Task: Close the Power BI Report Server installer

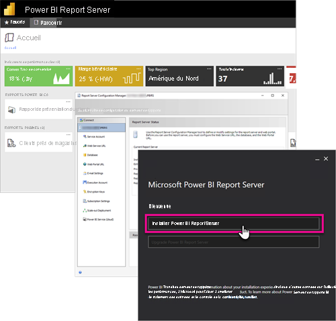Action: click(326, 158)
